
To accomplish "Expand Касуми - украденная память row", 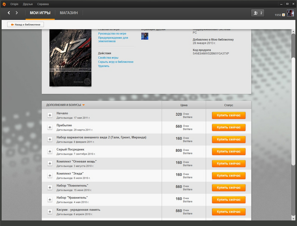I will click(50, 212).
